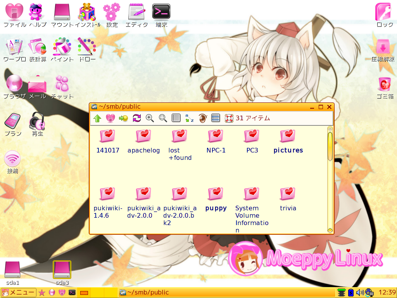Click the scrollbar down arrow in file manager

(x=330, y=230)
